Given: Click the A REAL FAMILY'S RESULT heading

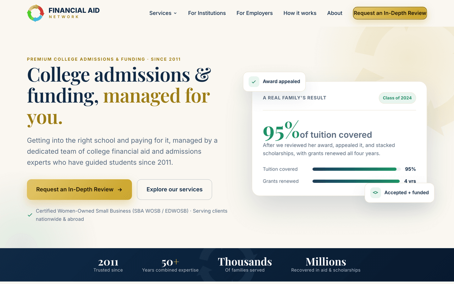Looking at the screenshot, I should 294,98.
